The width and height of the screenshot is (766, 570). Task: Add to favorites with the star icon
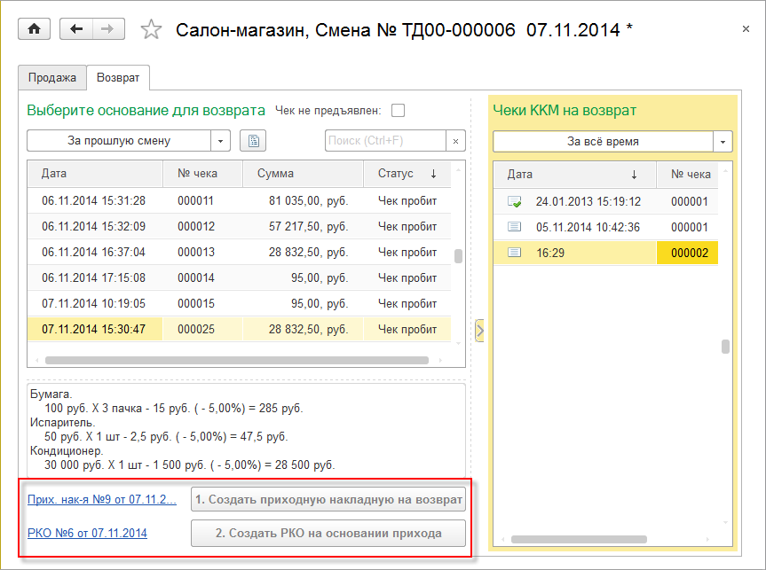(x=151, y=30)
